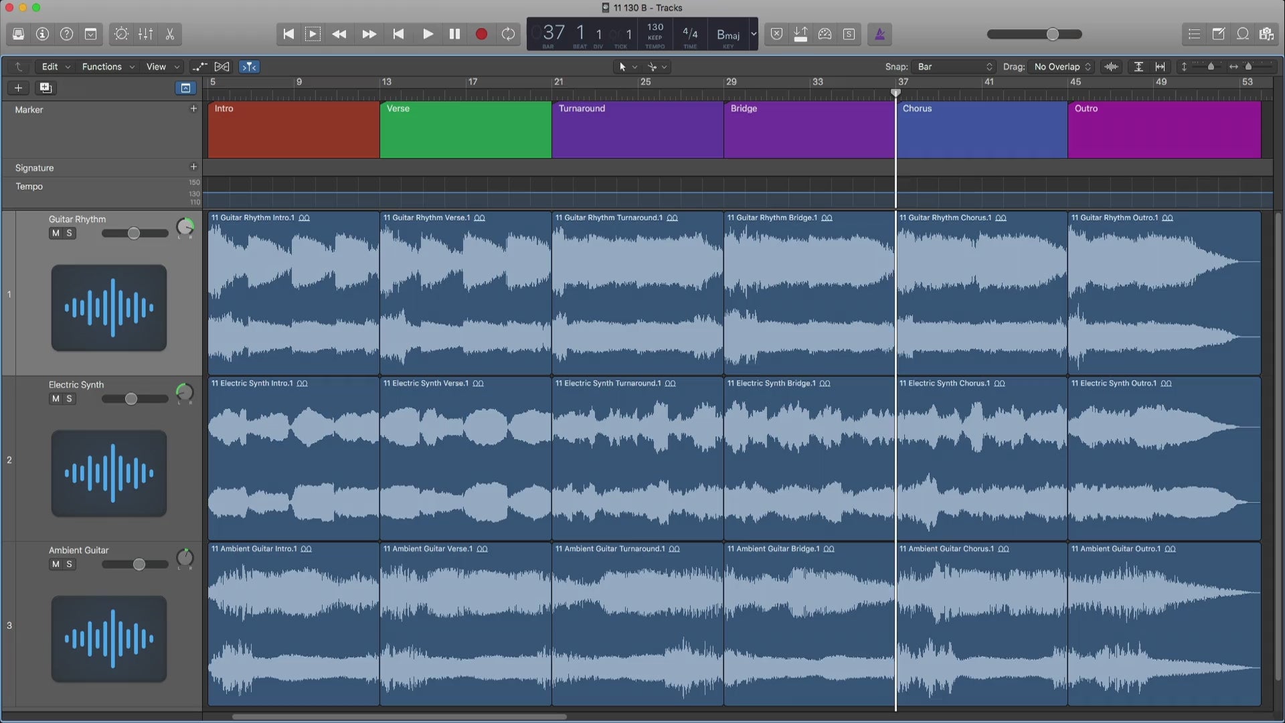The height and width of the screenshot is (723, 1285).
Task: Open the Smart Controls dial icon
Action: click(121, 34)
